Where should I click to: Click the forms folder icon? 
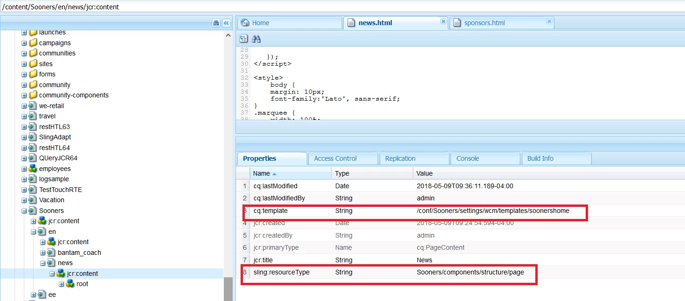33,74
